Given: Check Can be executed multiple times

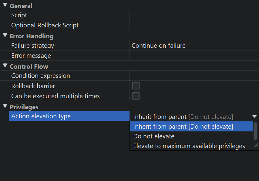Looking at the screenshot, I should point(136,96).
